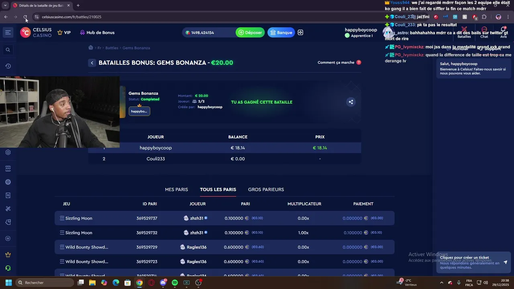Open the circled crown sidebar icon
The image size is (514, 289).
point(8,238)
